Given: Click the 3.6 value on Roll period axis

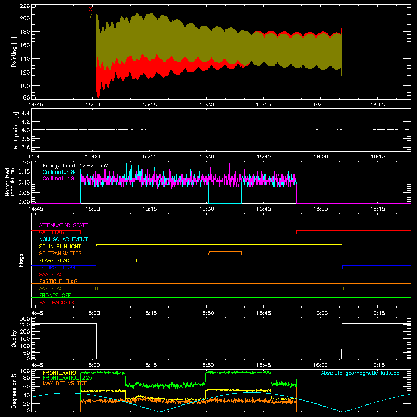Looking at the screenshot, I should pos(26,147).
